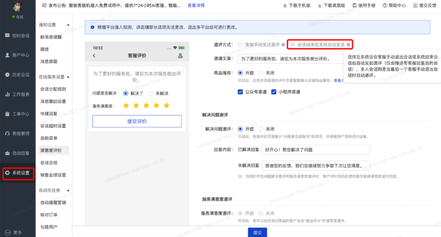This screenshot has height=237, width=441.
Task: Select 会话结束后系统自动发送 radio option
Action: point(292,45)
